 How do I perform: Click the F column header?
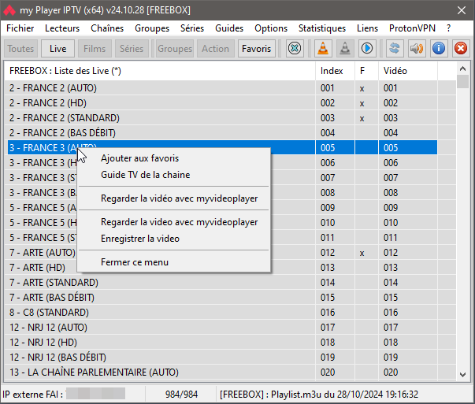coord(366,71)
